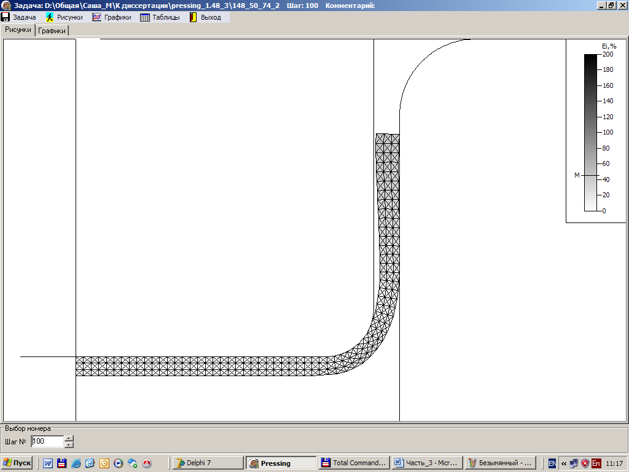Decrease step number with down arrow
Image resolution: width=629 pixels, height=472 pixels.
[69, 444]
